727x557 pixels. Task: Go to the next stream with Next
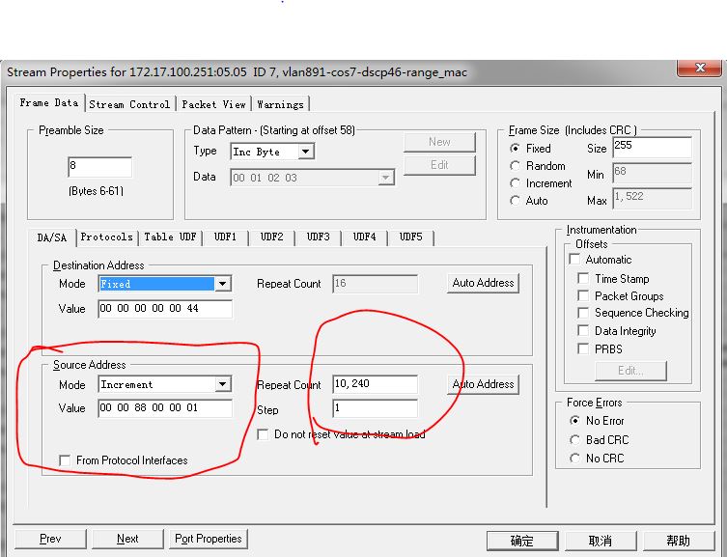pyautogui.click(x=127, y=539)
